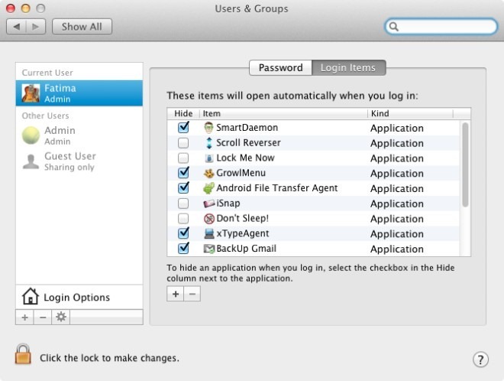Screen dimensions: 504x381
Task: Enable Hide checkbox for Scroll Reverser
Action: (183, 143)
